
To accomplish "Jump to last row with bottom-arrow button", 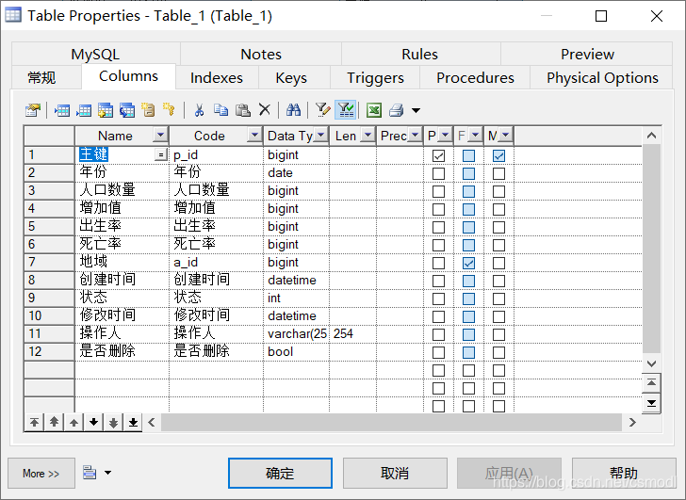I will pos(651,402).
